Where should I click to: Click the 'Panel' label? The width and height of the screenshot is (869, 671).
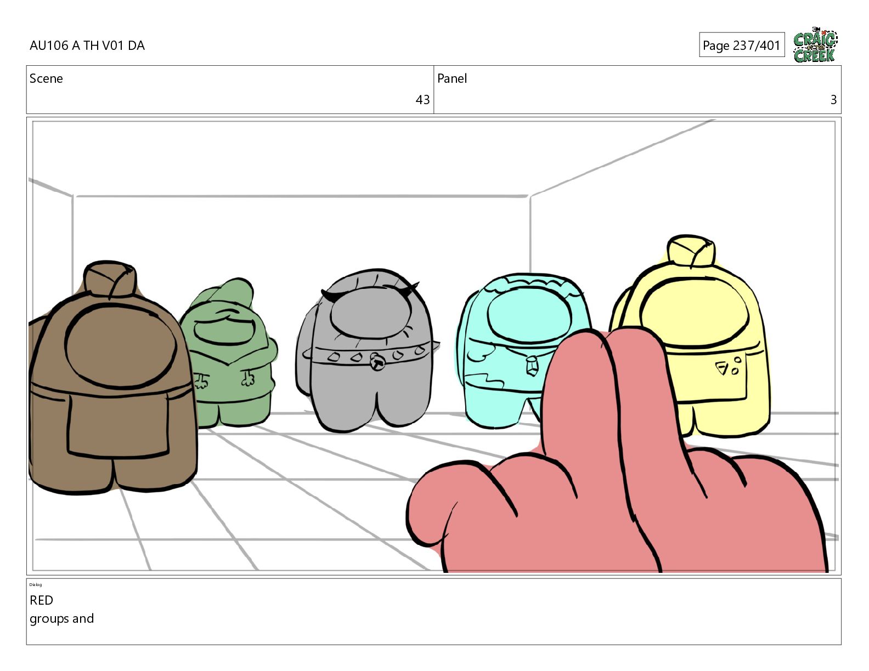(x=452, y=78)
